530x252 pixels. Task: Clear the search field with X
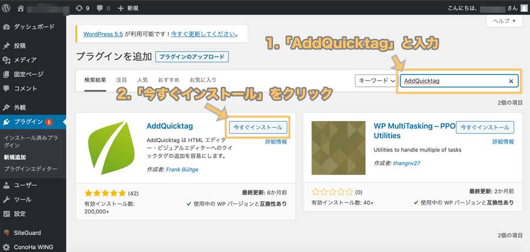pos(511,81)
